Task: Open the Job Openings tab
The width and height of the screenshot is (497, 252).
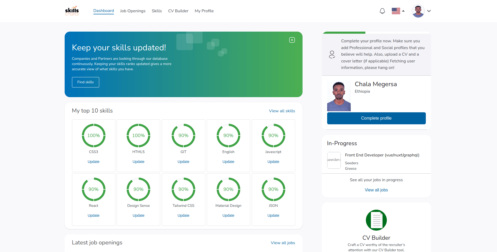Action: pos(133,11)
